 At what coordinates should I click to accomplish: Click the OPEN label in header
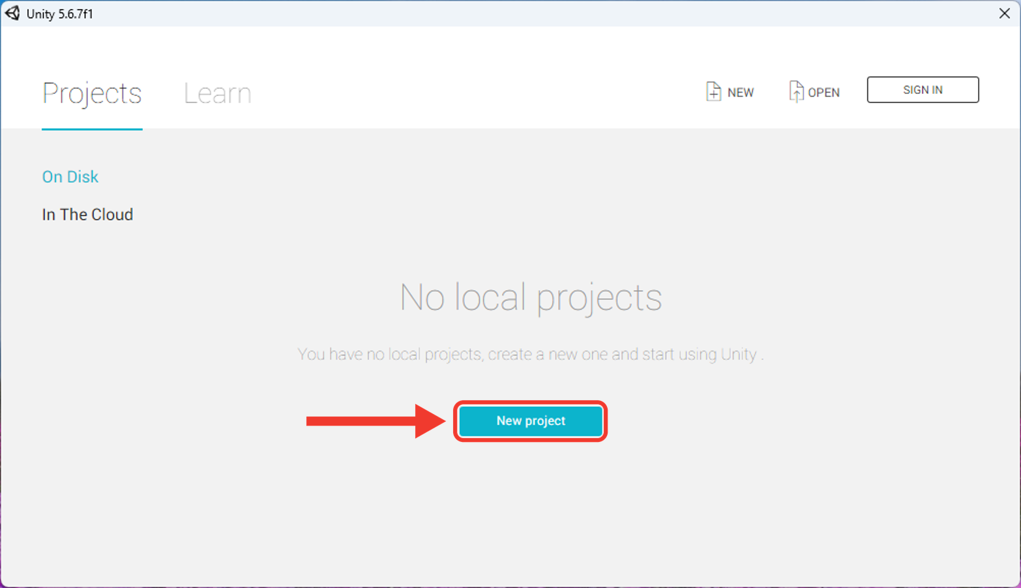coord(823,93)
